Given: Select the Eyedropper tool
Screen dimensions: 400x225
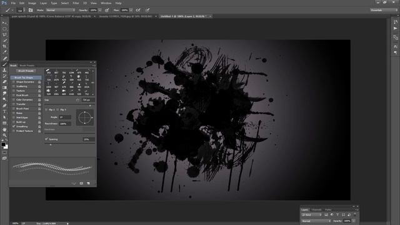Looking at the screenshot, I should point(4,52).
